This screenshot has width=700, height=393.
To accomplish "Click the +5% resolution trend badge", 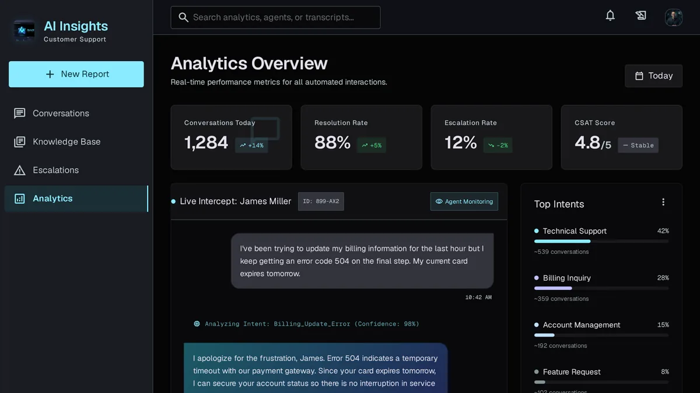I will (371, 146).
